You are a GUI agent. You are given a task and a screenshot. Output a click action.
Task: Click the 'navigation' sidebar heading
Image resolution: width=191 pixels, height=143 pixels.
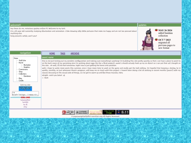[25, 53]
